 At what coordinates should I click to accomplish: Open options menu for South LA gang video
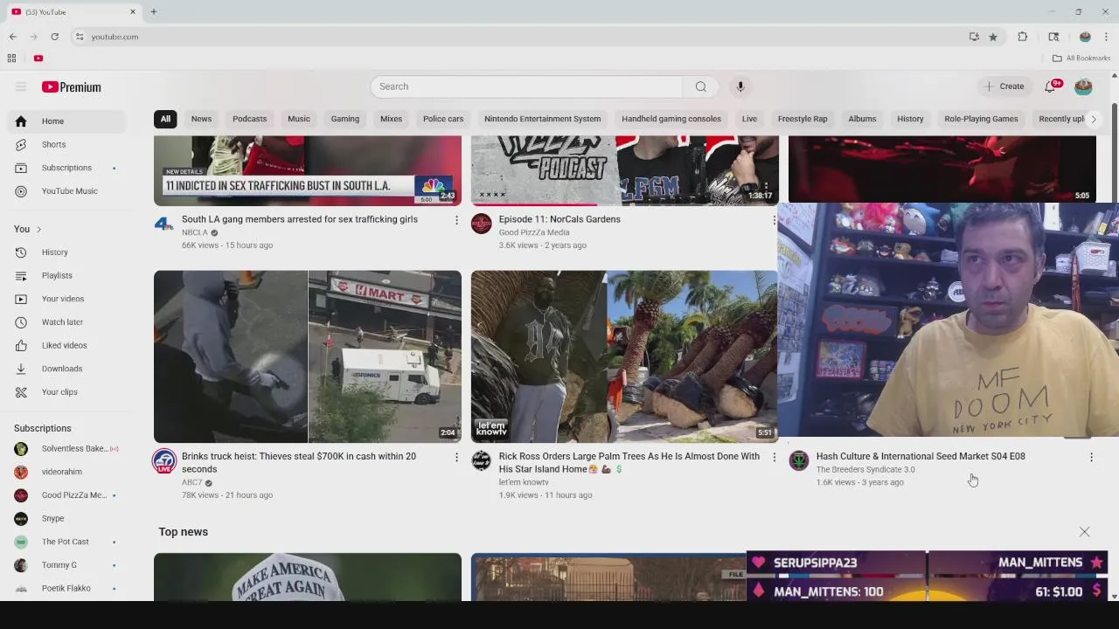click(x=456, y=220)
